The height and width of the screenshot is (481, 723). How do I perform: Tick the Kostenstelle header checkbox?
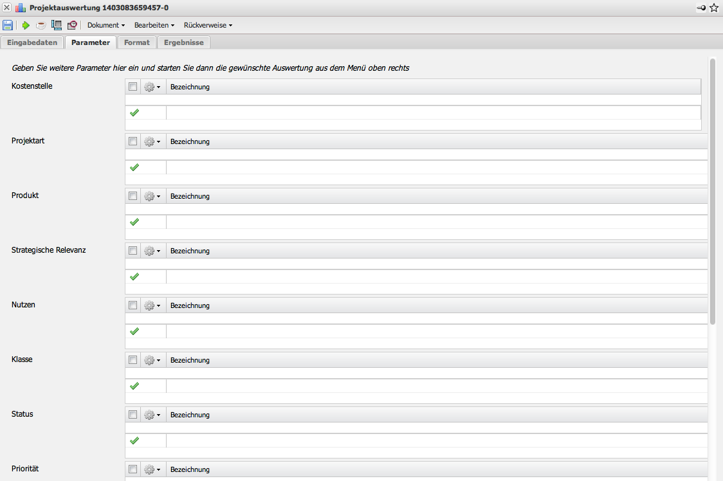[x=133, y=87]
